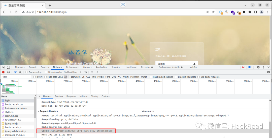The height and width of the screenshot is (138, 272).
Task: Click the not secure warning icon
Action: pos(23,12)
